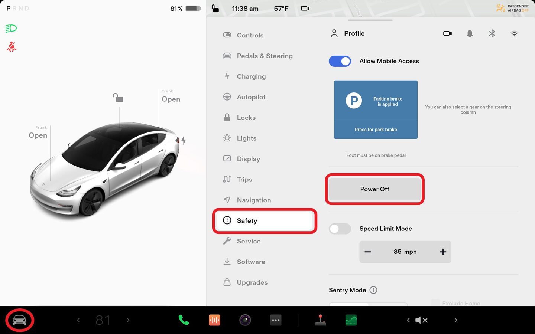Open the three-dots app launcher
The height and width of the screenshot is (334, 535).
pos(276,320)
